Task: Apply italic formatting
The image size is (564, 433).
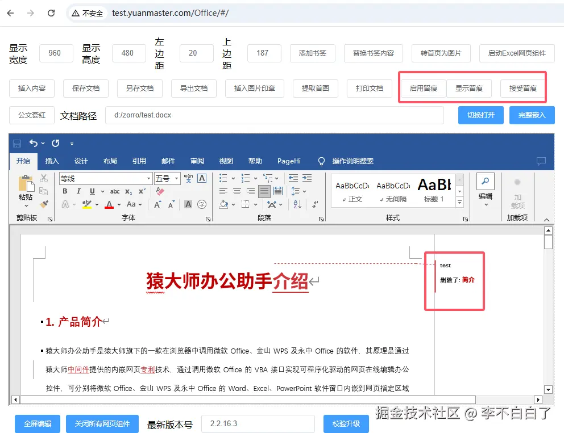Action: [78, 191]
